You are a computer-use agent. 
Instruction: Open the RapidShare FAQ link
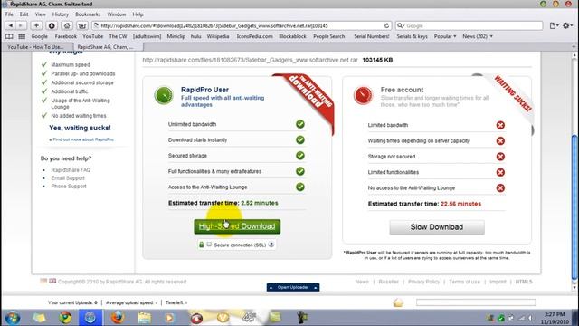71,170
